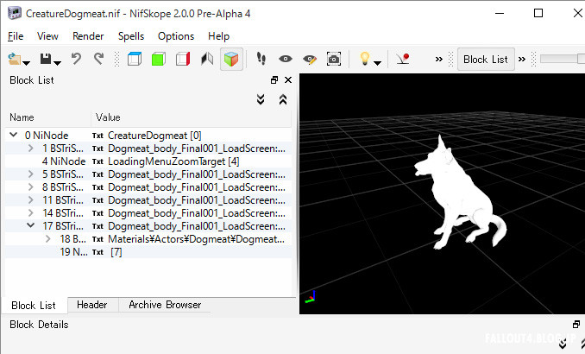Expand the 11 BSTri... node
The height and width of the screenshot is (354, 585).
pyautogui.click(x=30, y=200)
